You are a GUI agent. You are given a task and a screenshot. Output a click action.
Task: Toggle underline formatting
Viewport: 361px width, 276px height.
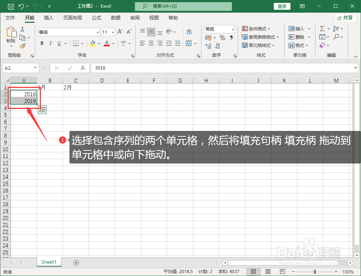[x=59, y=43]
